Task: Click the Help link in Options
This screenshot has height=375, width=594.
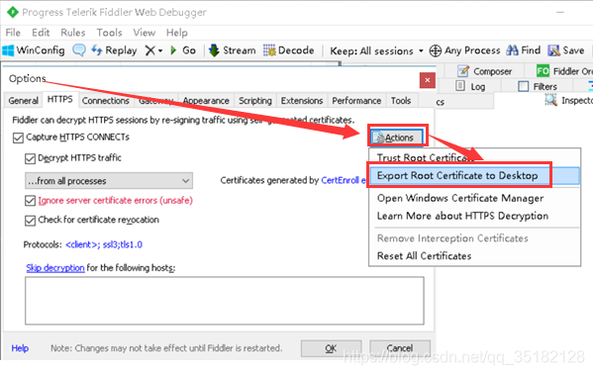Action: [20, 348]
